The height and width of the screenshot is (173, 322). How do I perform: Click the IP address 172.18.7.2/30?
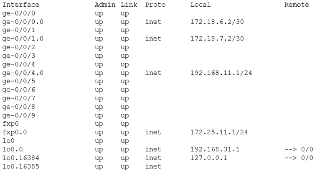point(217,38)
